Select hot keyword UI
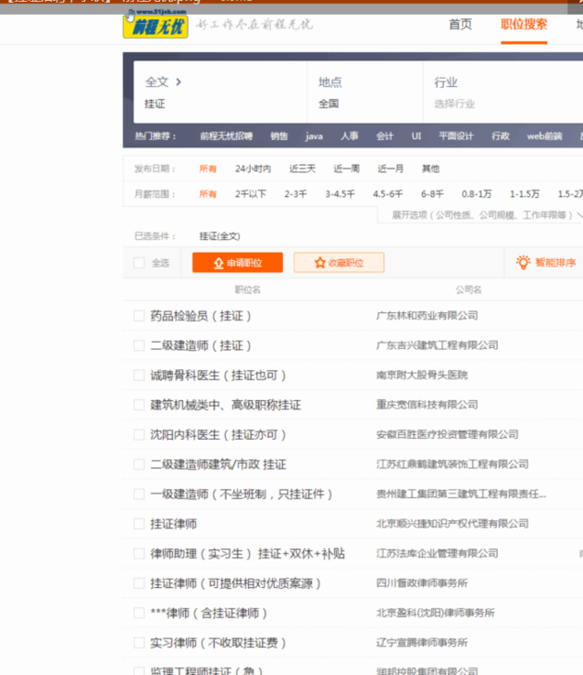 [416, 136]
